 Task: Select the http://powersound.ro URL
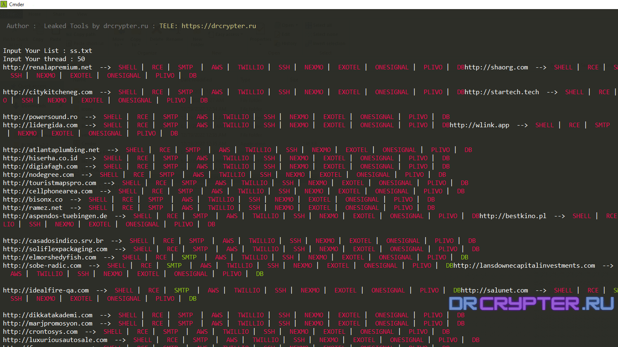pyautogui.click(x=40, y=117)
